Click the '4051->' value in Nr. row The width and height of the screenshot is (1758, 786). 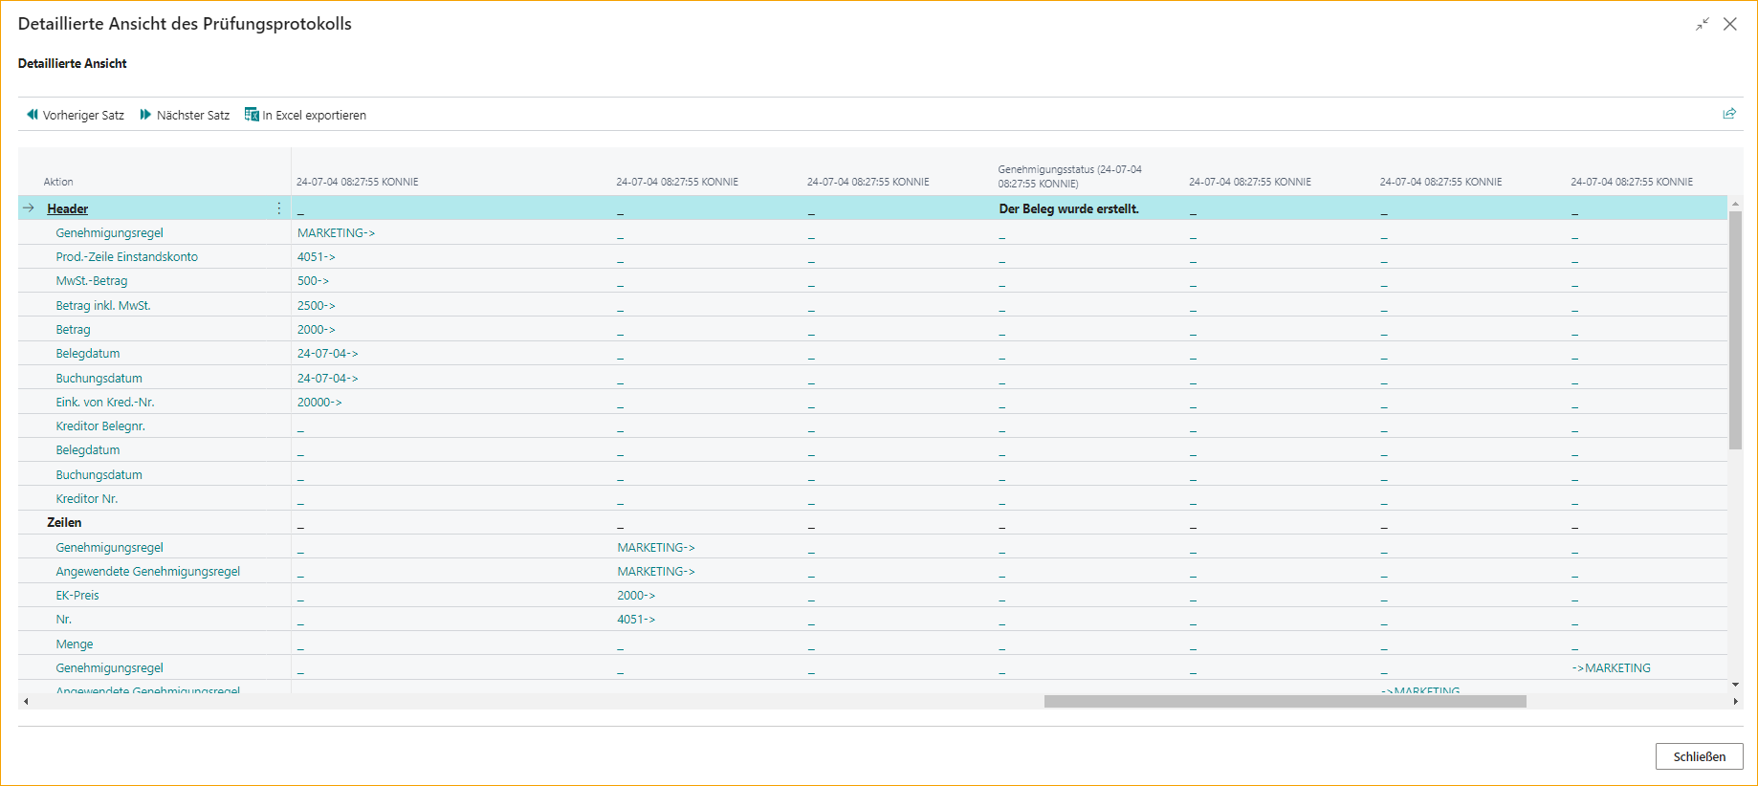click(636, 620)
